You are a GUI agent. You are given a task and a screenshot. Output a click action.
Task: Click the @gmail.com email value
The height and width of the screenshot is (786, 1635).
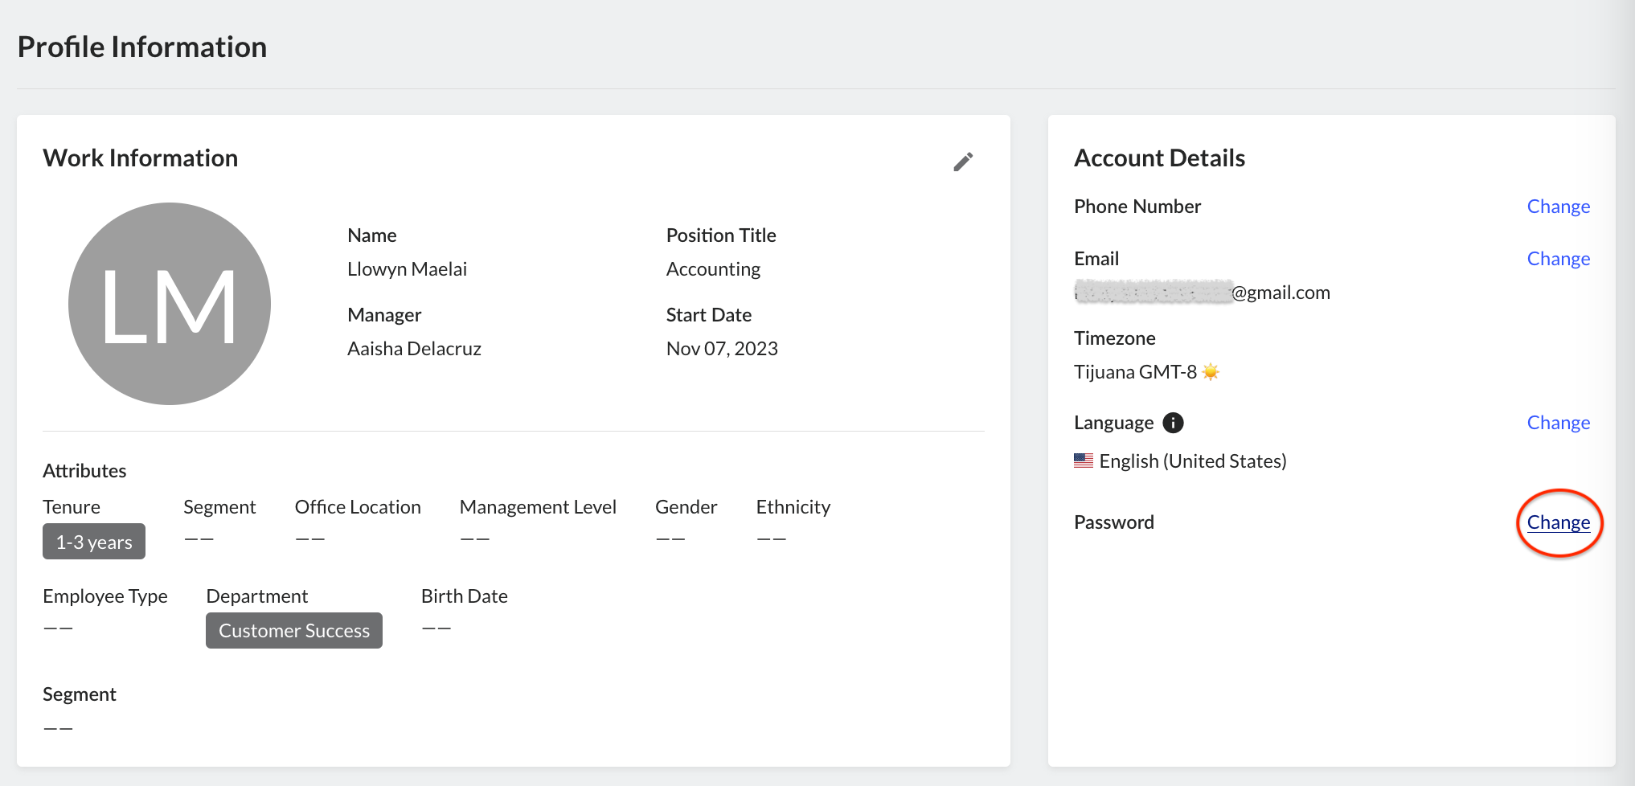(1202, 293)
